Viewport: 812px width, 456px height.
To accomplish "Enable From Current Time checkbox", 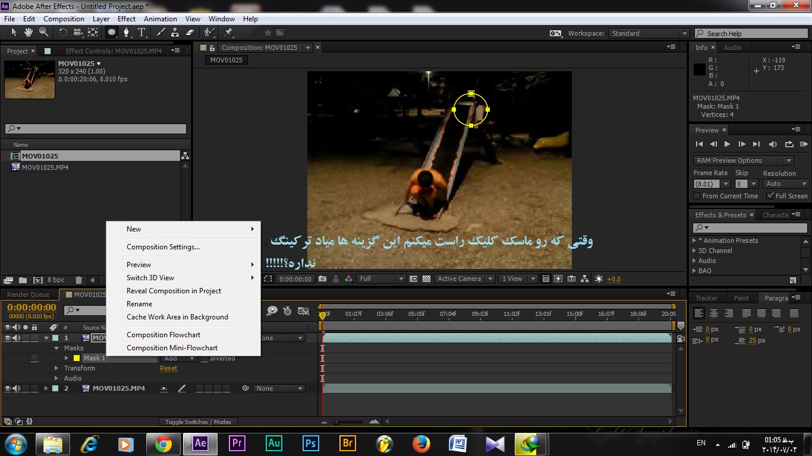I will pos(697,196).
